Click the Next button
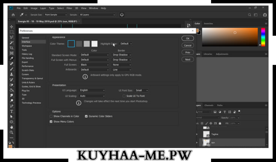The height and width of the screenshot is (162, 276). (188, 59)
